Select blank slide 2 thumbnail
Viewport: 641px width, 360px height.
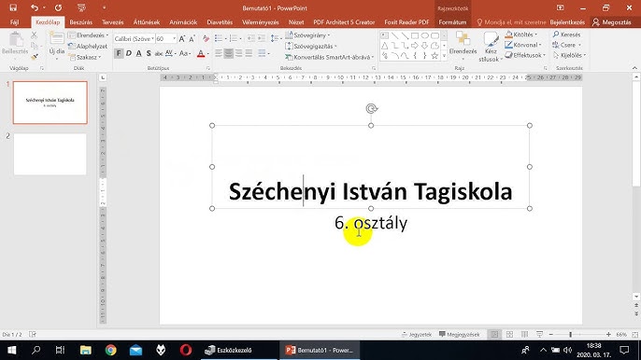[50, 154]
